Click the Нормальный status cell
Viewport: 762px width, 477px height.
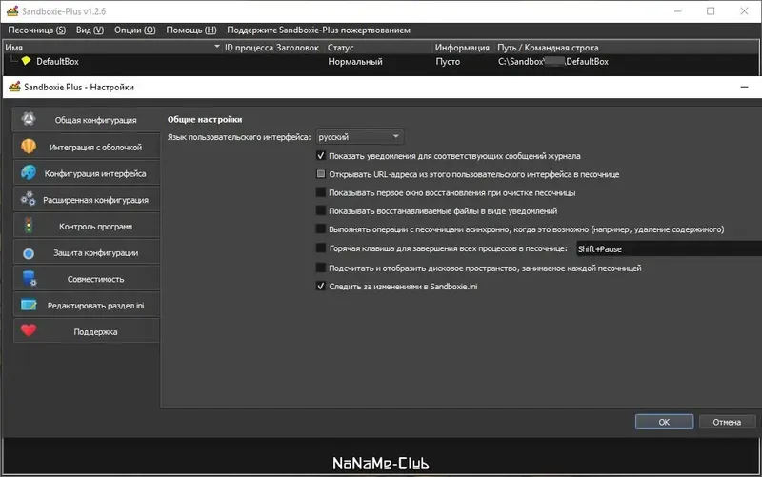(x=355, y=61)
